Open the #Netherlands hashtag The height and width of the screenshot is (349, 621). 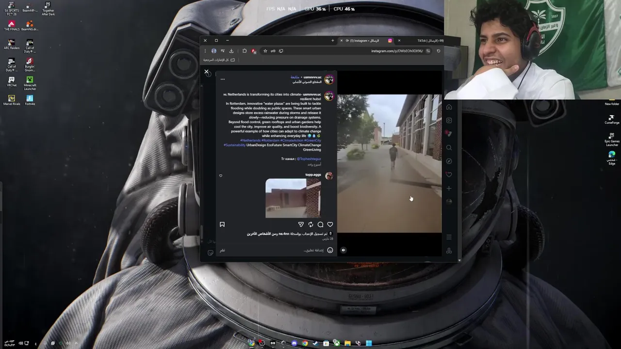(250, 141)
